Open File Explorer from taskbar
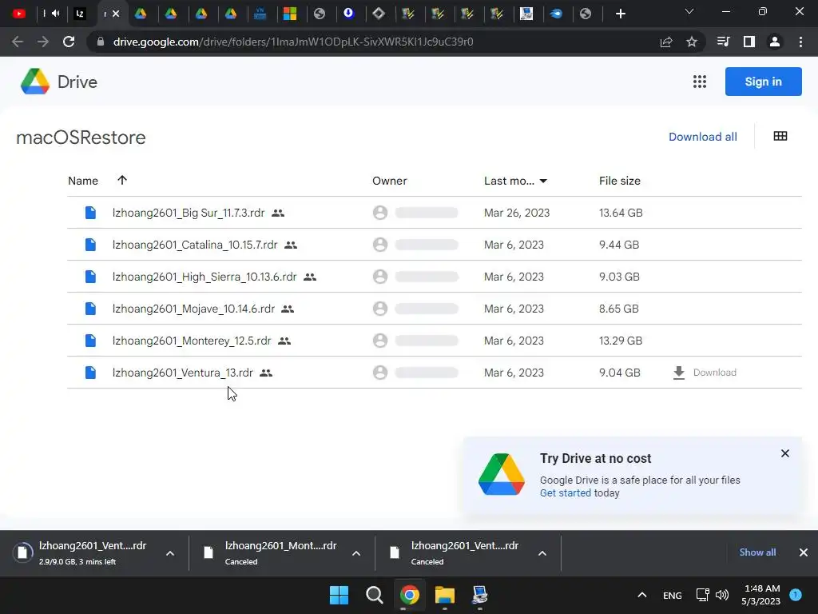Screen dimensions: 818x614 (444, 595)
